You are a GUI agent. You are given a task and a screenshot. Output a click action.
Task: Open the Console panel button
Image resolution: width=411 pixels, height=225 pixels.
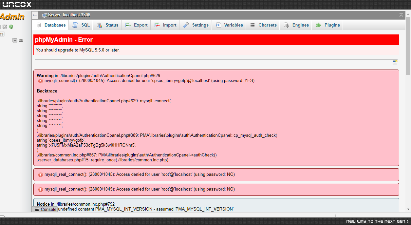tap(46, 209)
